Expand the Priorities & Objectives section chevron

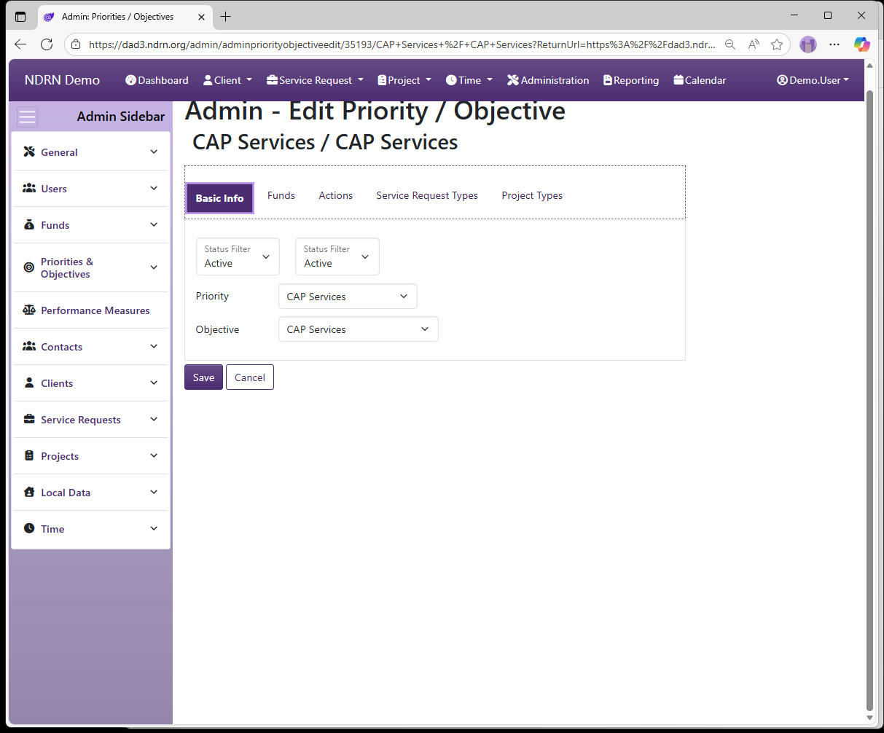click(x=154, y=267)
